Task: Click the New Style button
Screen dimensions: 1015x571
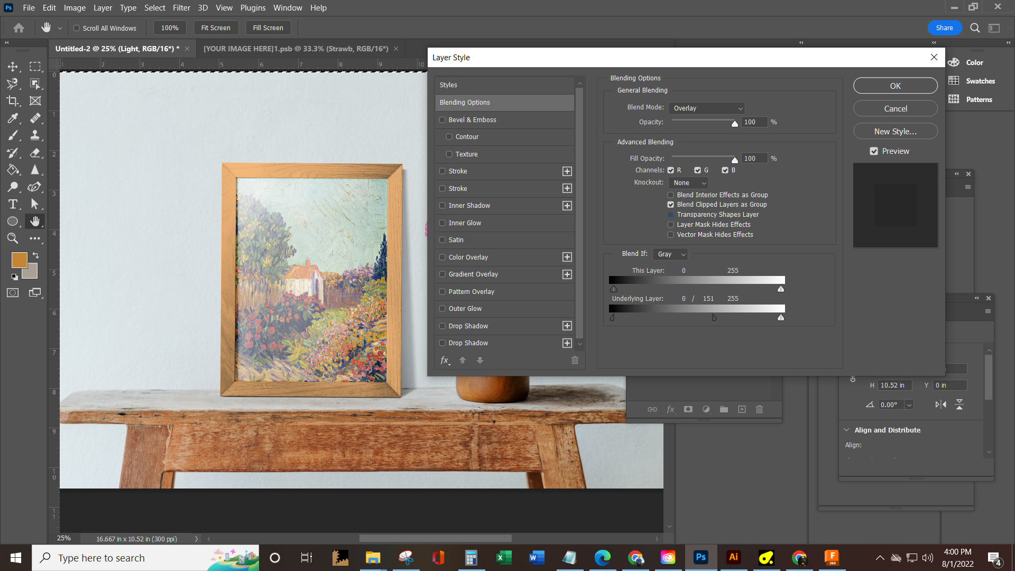Action: [895, 131]
